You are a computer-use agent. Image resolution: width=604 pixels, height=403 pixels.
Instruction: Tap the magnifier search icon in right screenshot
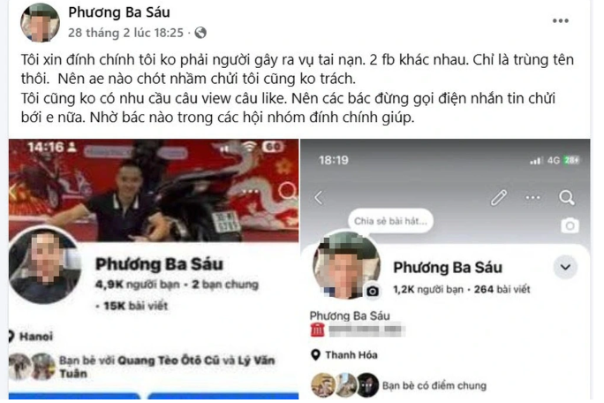566,197
